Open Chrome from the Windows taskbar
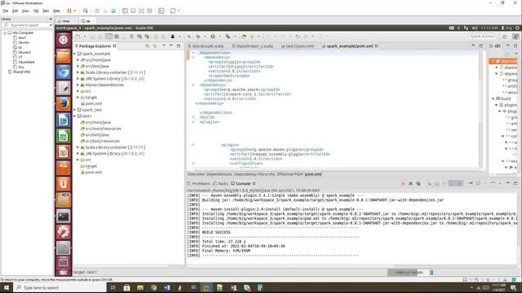This screenshot has width=522, height=293. pyautogui.click(x=153, y=287)
